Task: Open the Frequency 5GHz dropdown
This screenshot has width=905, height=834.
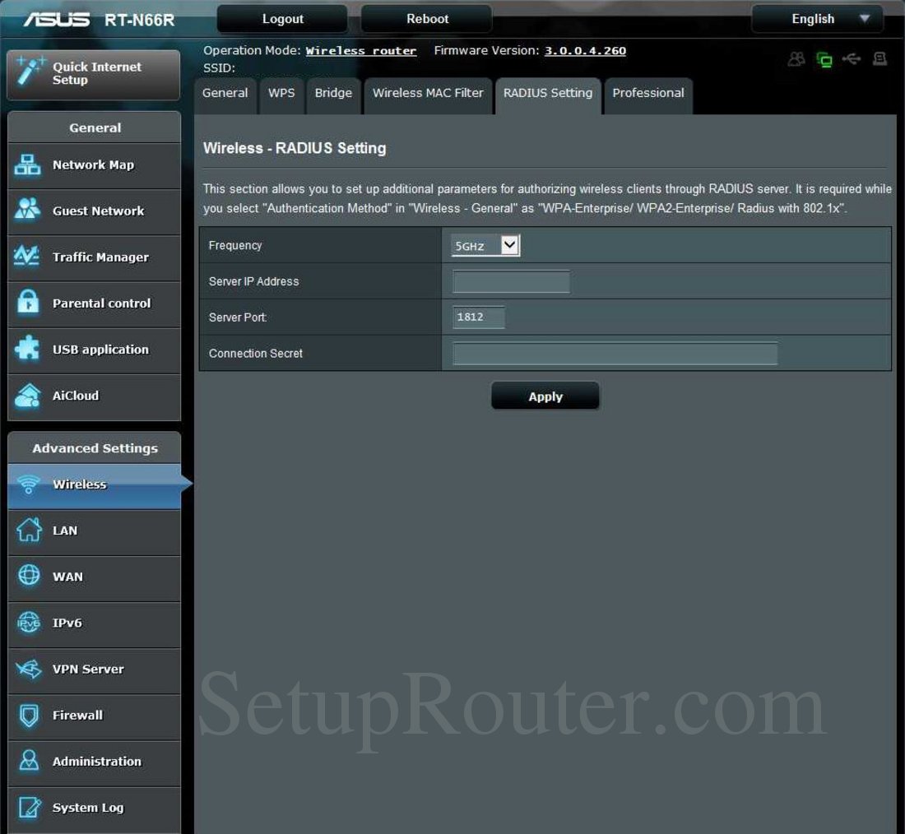Action: (x=485, y=245)
